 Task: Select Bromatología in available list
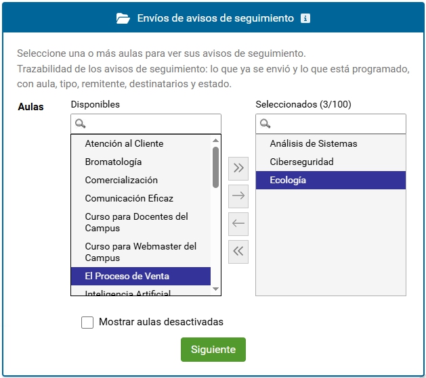pyautogui.click(x=141, y=162)
